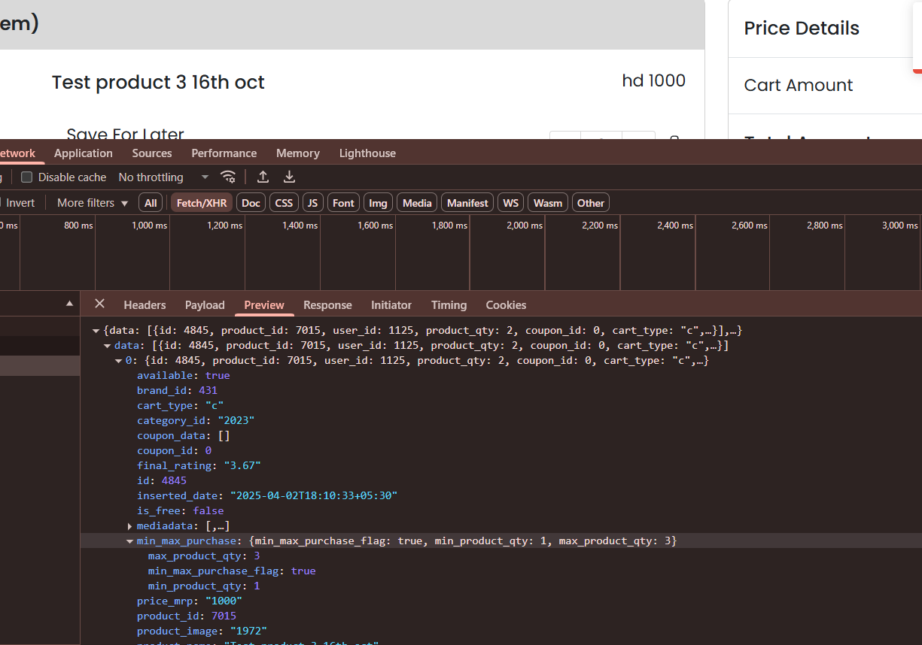
Task: Click the price_mrp: "1000" row
Action: click(190, 601)
